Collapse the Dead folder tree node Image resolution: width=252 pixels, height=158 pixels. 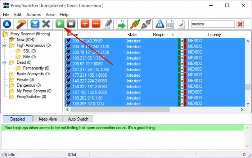(4, 62)
